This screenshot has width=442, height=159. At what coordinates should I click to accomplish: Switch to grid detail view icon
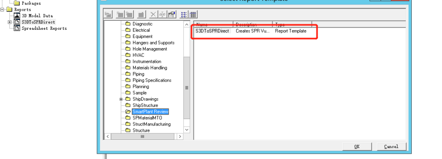pyautogui.click(x=193, y=14)
